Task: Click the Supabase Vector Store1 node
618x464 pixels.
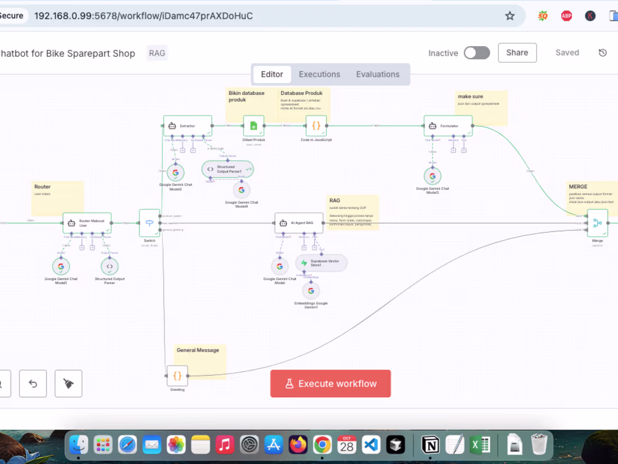Action: tap(321, 262)
